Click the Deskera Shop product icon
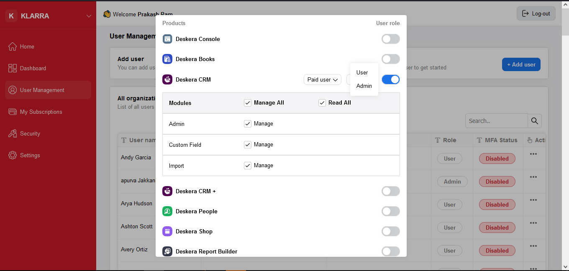569x271 pixels. click(167, 231)
